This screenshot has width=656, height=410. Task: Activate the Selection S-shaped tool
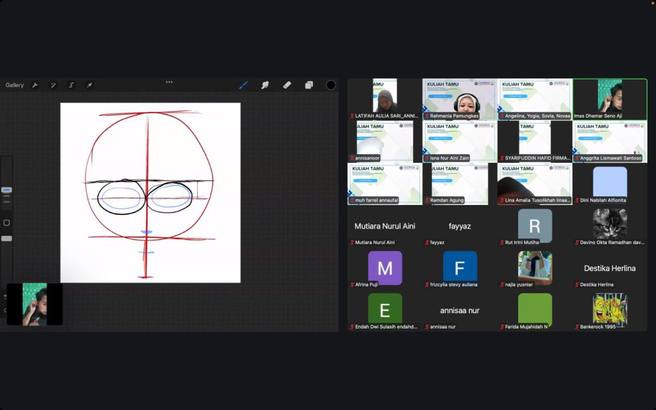click(71, 85)
